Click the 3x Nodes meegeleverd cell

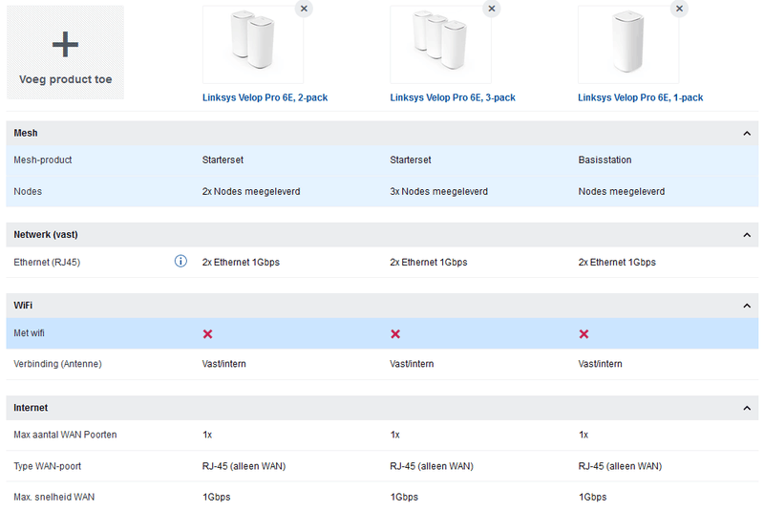click(438, 191)
